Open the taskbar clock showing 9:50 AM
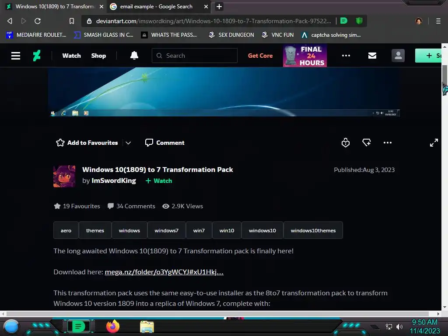 pyautogui.click(x=424, y=326)
